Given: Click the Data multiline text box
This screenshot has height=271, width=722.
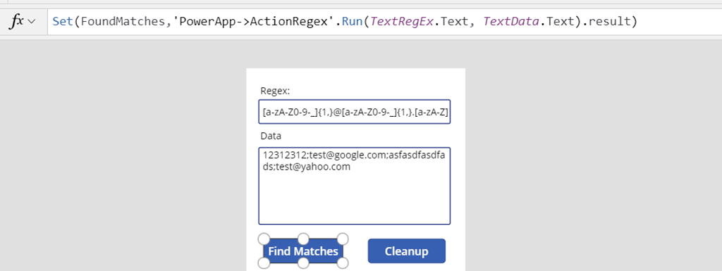Looking at the screenshot, I should tap(355, 186).
